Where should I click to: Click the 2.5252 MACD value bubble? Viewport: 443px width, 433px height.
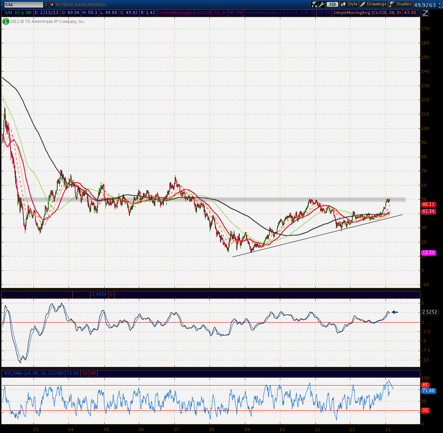[x=430, y=312]
